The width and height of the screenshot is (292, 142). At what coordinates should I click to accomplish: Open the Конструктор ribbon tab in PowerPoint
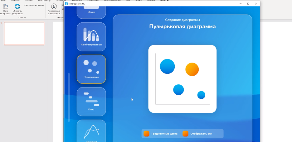44,1
